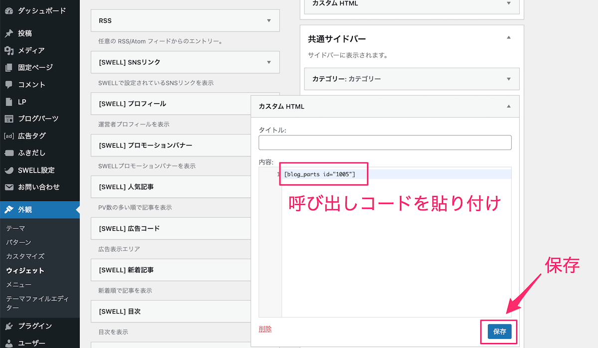This screenshot has height=348, width=598.
Task: Click the plugin icon beside プラグイン
Action: coord(9,326)
